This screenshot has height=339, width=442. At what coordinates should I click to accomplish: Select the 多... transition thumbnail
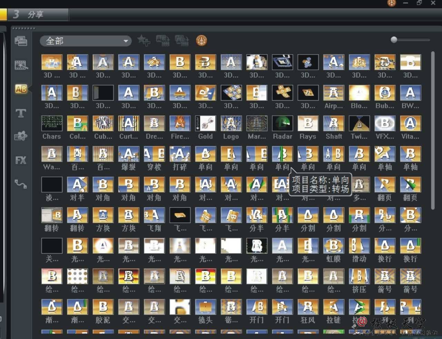coord(359,185)
